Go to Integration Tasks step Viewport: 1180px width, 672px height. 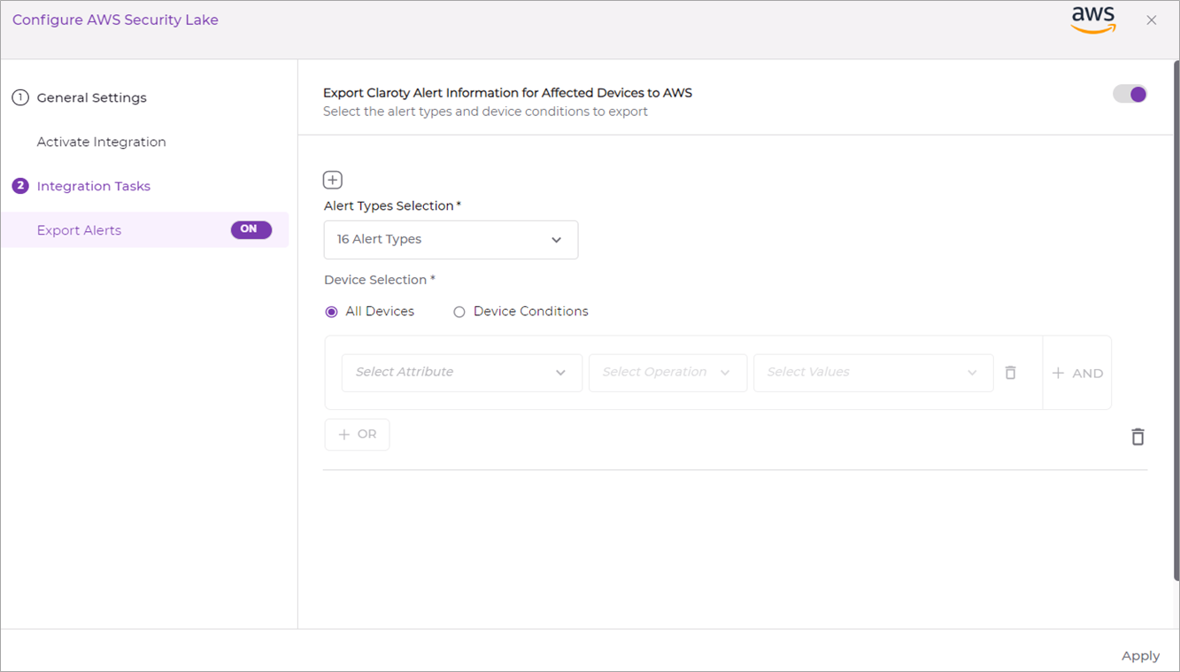94,186
